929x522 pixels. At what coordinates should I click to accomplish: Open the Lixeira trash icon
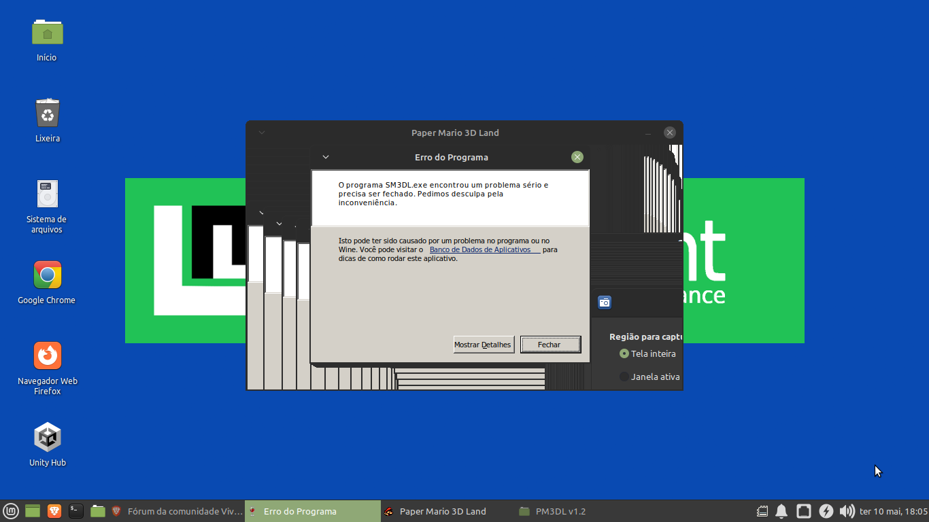[48, 113]
